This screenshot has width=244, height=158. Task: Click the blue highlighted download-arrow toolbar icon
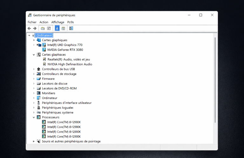(x=57, y=28)
